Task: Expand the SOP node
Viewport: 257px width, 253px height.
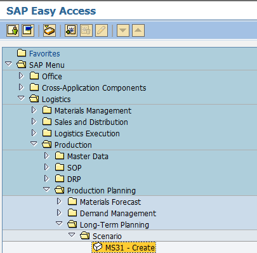Action: point(46,167)
